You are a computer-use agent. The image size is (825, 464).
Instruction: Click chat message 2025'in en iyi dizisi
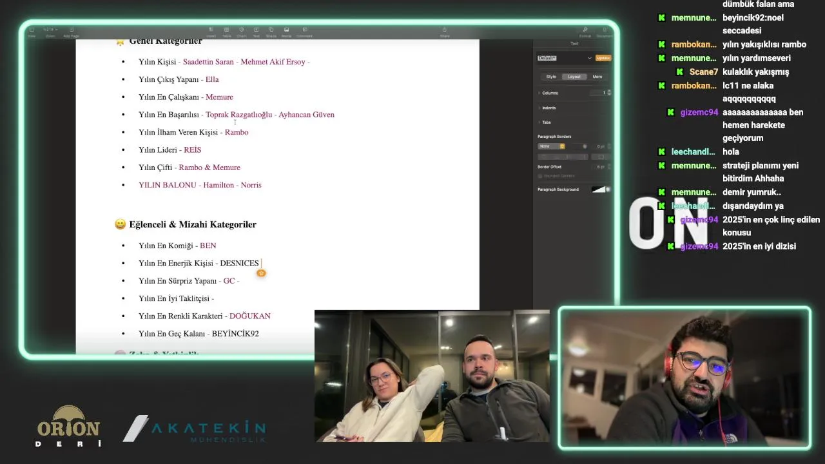pos(759,246)
